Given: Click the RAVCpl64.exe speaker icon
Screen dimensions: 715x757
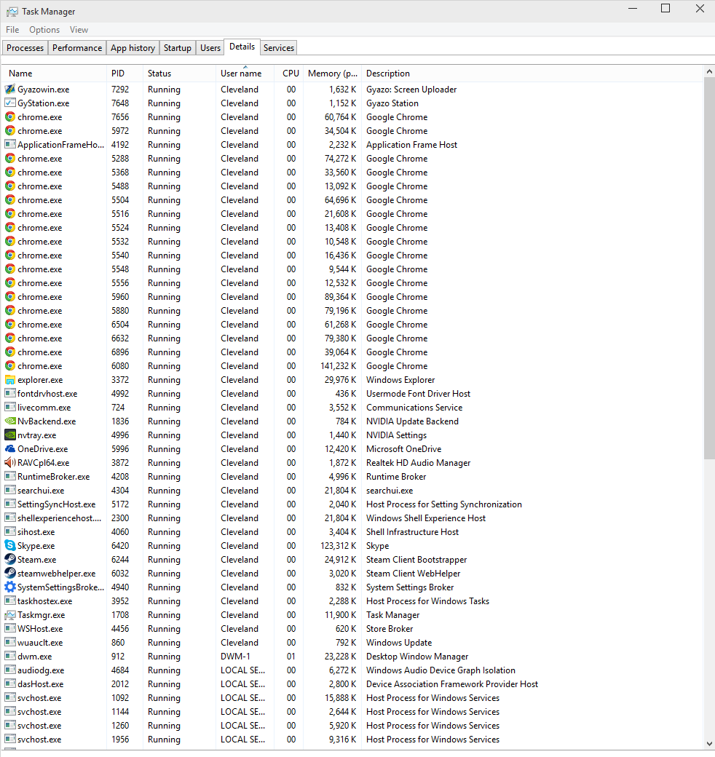Looking at the screenshot, I should click(10, 462).
